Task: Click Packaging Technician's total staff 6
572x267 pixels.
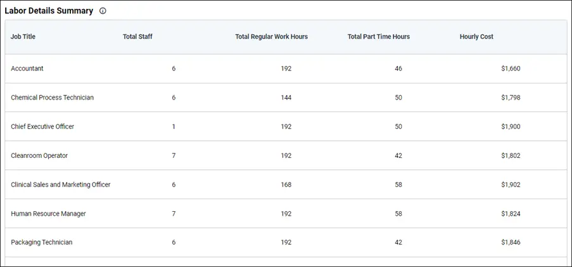Action: click(x=174, y=242)
